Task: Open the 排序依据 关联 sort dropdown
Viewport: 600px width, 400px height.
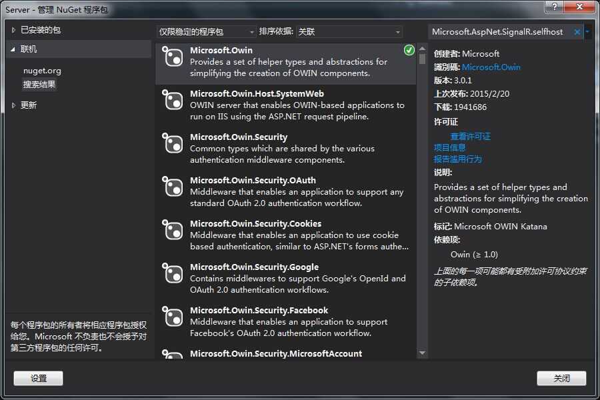Action: point(349,32)
